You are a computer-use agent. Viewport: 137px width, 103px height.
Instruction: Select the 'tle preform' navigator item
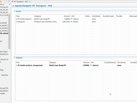(x=4, y=91)
